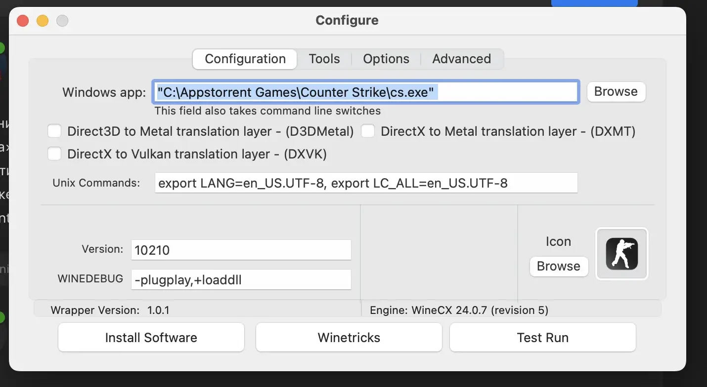Open the Advanced tab
707x387 pixels.
point(462,59)
